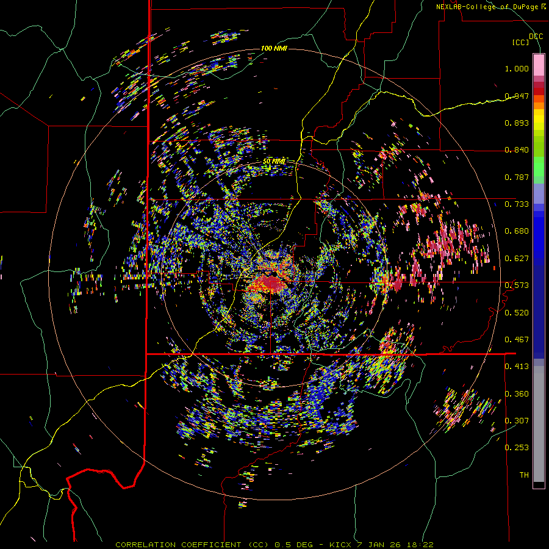Select the 0.360 scale value

click(517, 393)
